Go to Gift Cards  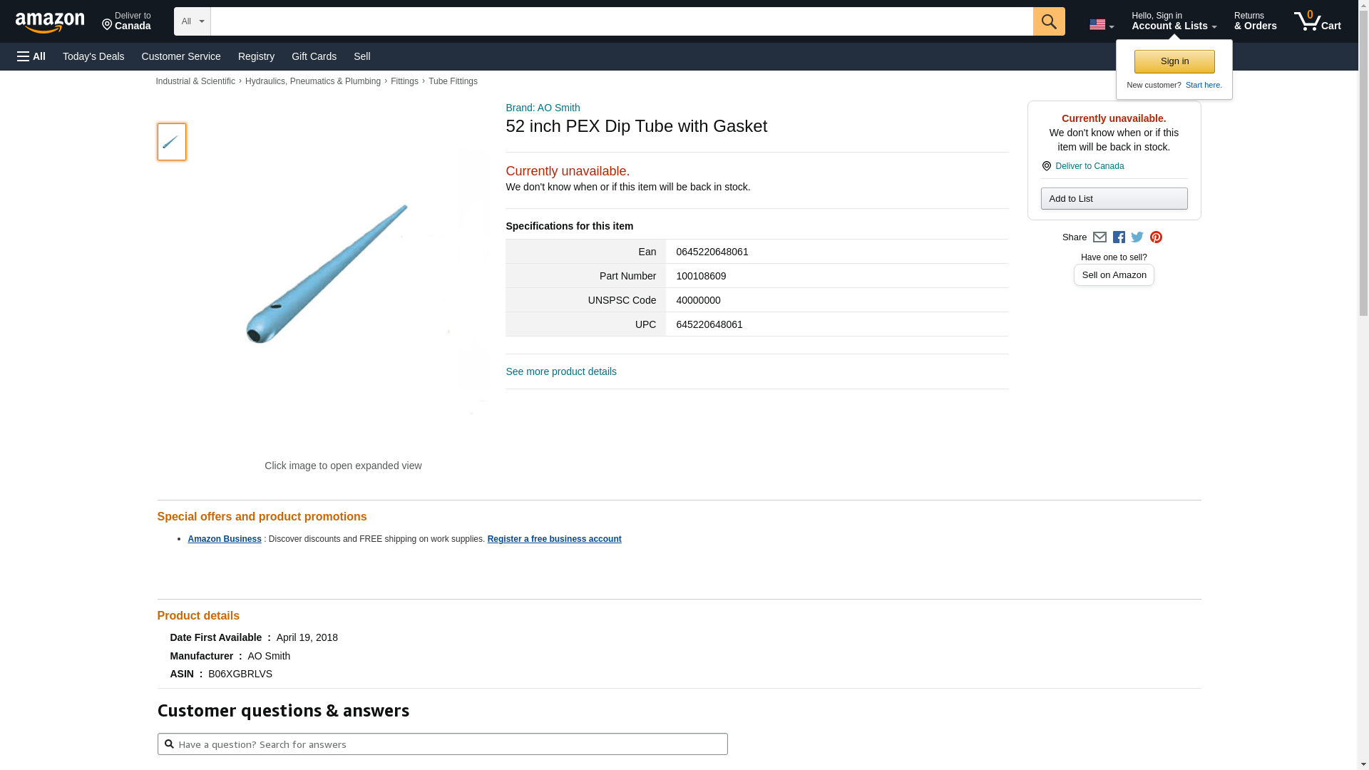pyautogui.click(x=314, y=56)
